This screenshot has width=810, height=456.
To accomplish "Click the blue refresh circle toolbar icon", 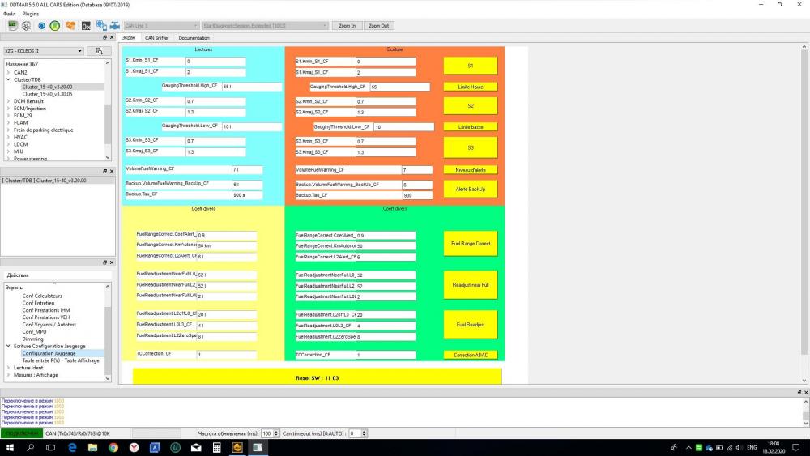I will [41, 25].
